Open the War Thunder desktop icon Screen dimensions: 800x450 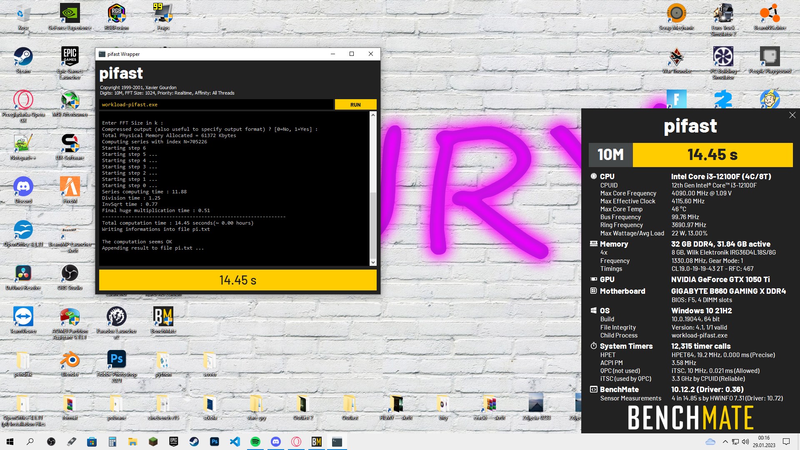(677, 60)
